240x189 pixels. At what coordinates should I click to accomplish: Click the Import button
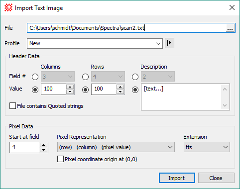click(177, 178)
